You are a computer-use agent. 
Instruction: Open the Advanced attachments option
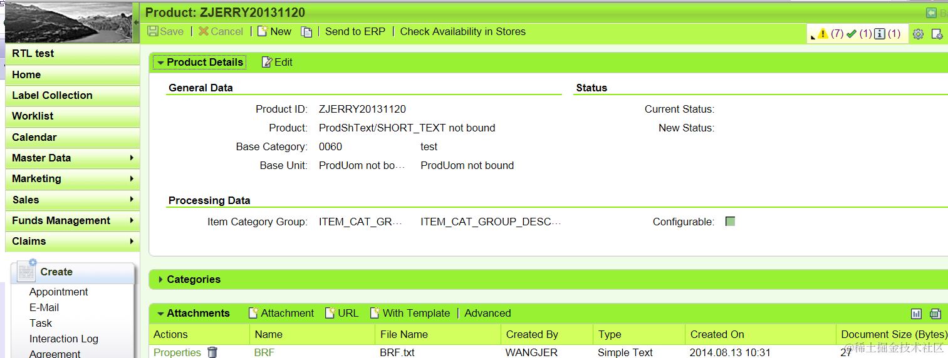click(487, 313)
